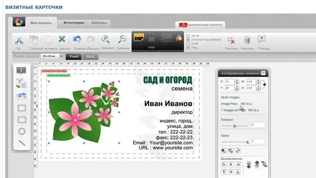Click the grid with red X Очистить icon
Image resolution: width=316 pixels, height=178 pixels.
click(x=231, y=40)
